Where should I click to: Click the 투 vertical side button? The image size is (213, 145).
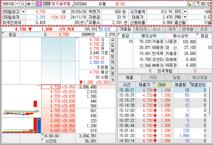click(113, 51)
